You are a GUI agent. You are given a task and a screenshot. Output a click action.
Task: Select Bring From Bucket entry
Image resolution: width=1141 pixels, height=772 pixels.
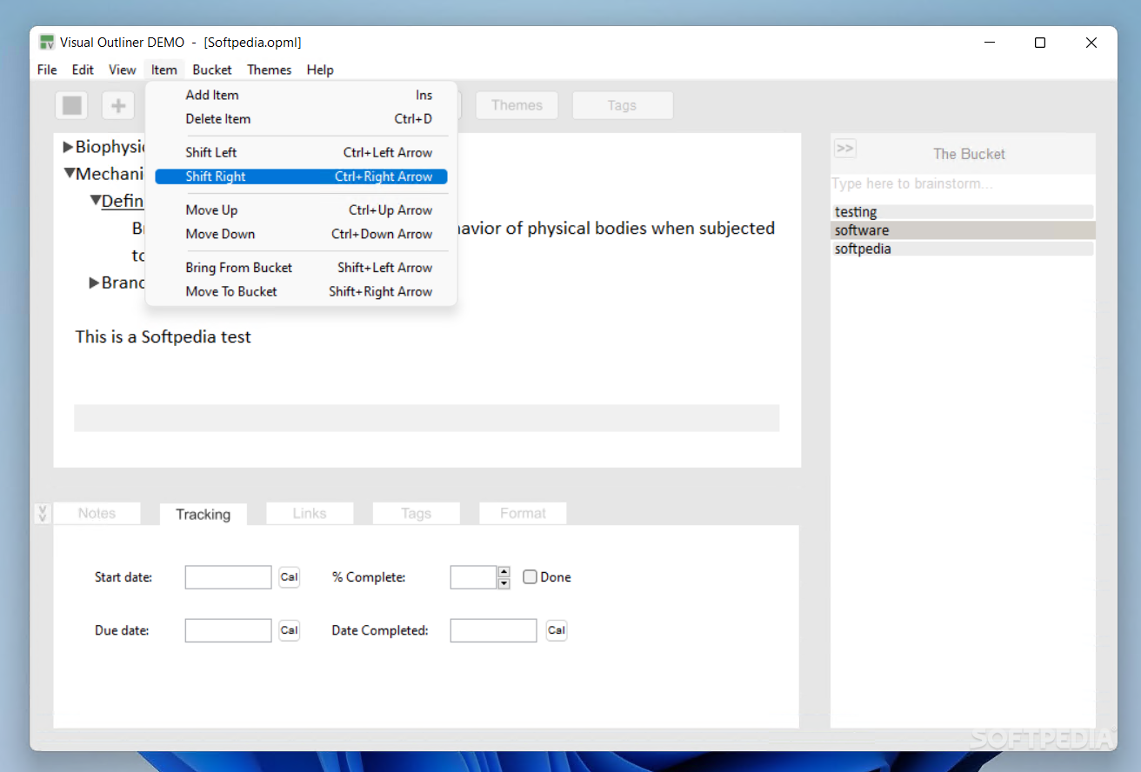pos(301,268)
